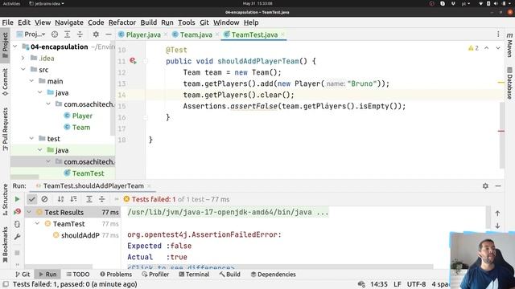Rerun failed tests in Run panel
Image resolution: width=515 pixels, height=289 pixels.
(x=17, y=212)
